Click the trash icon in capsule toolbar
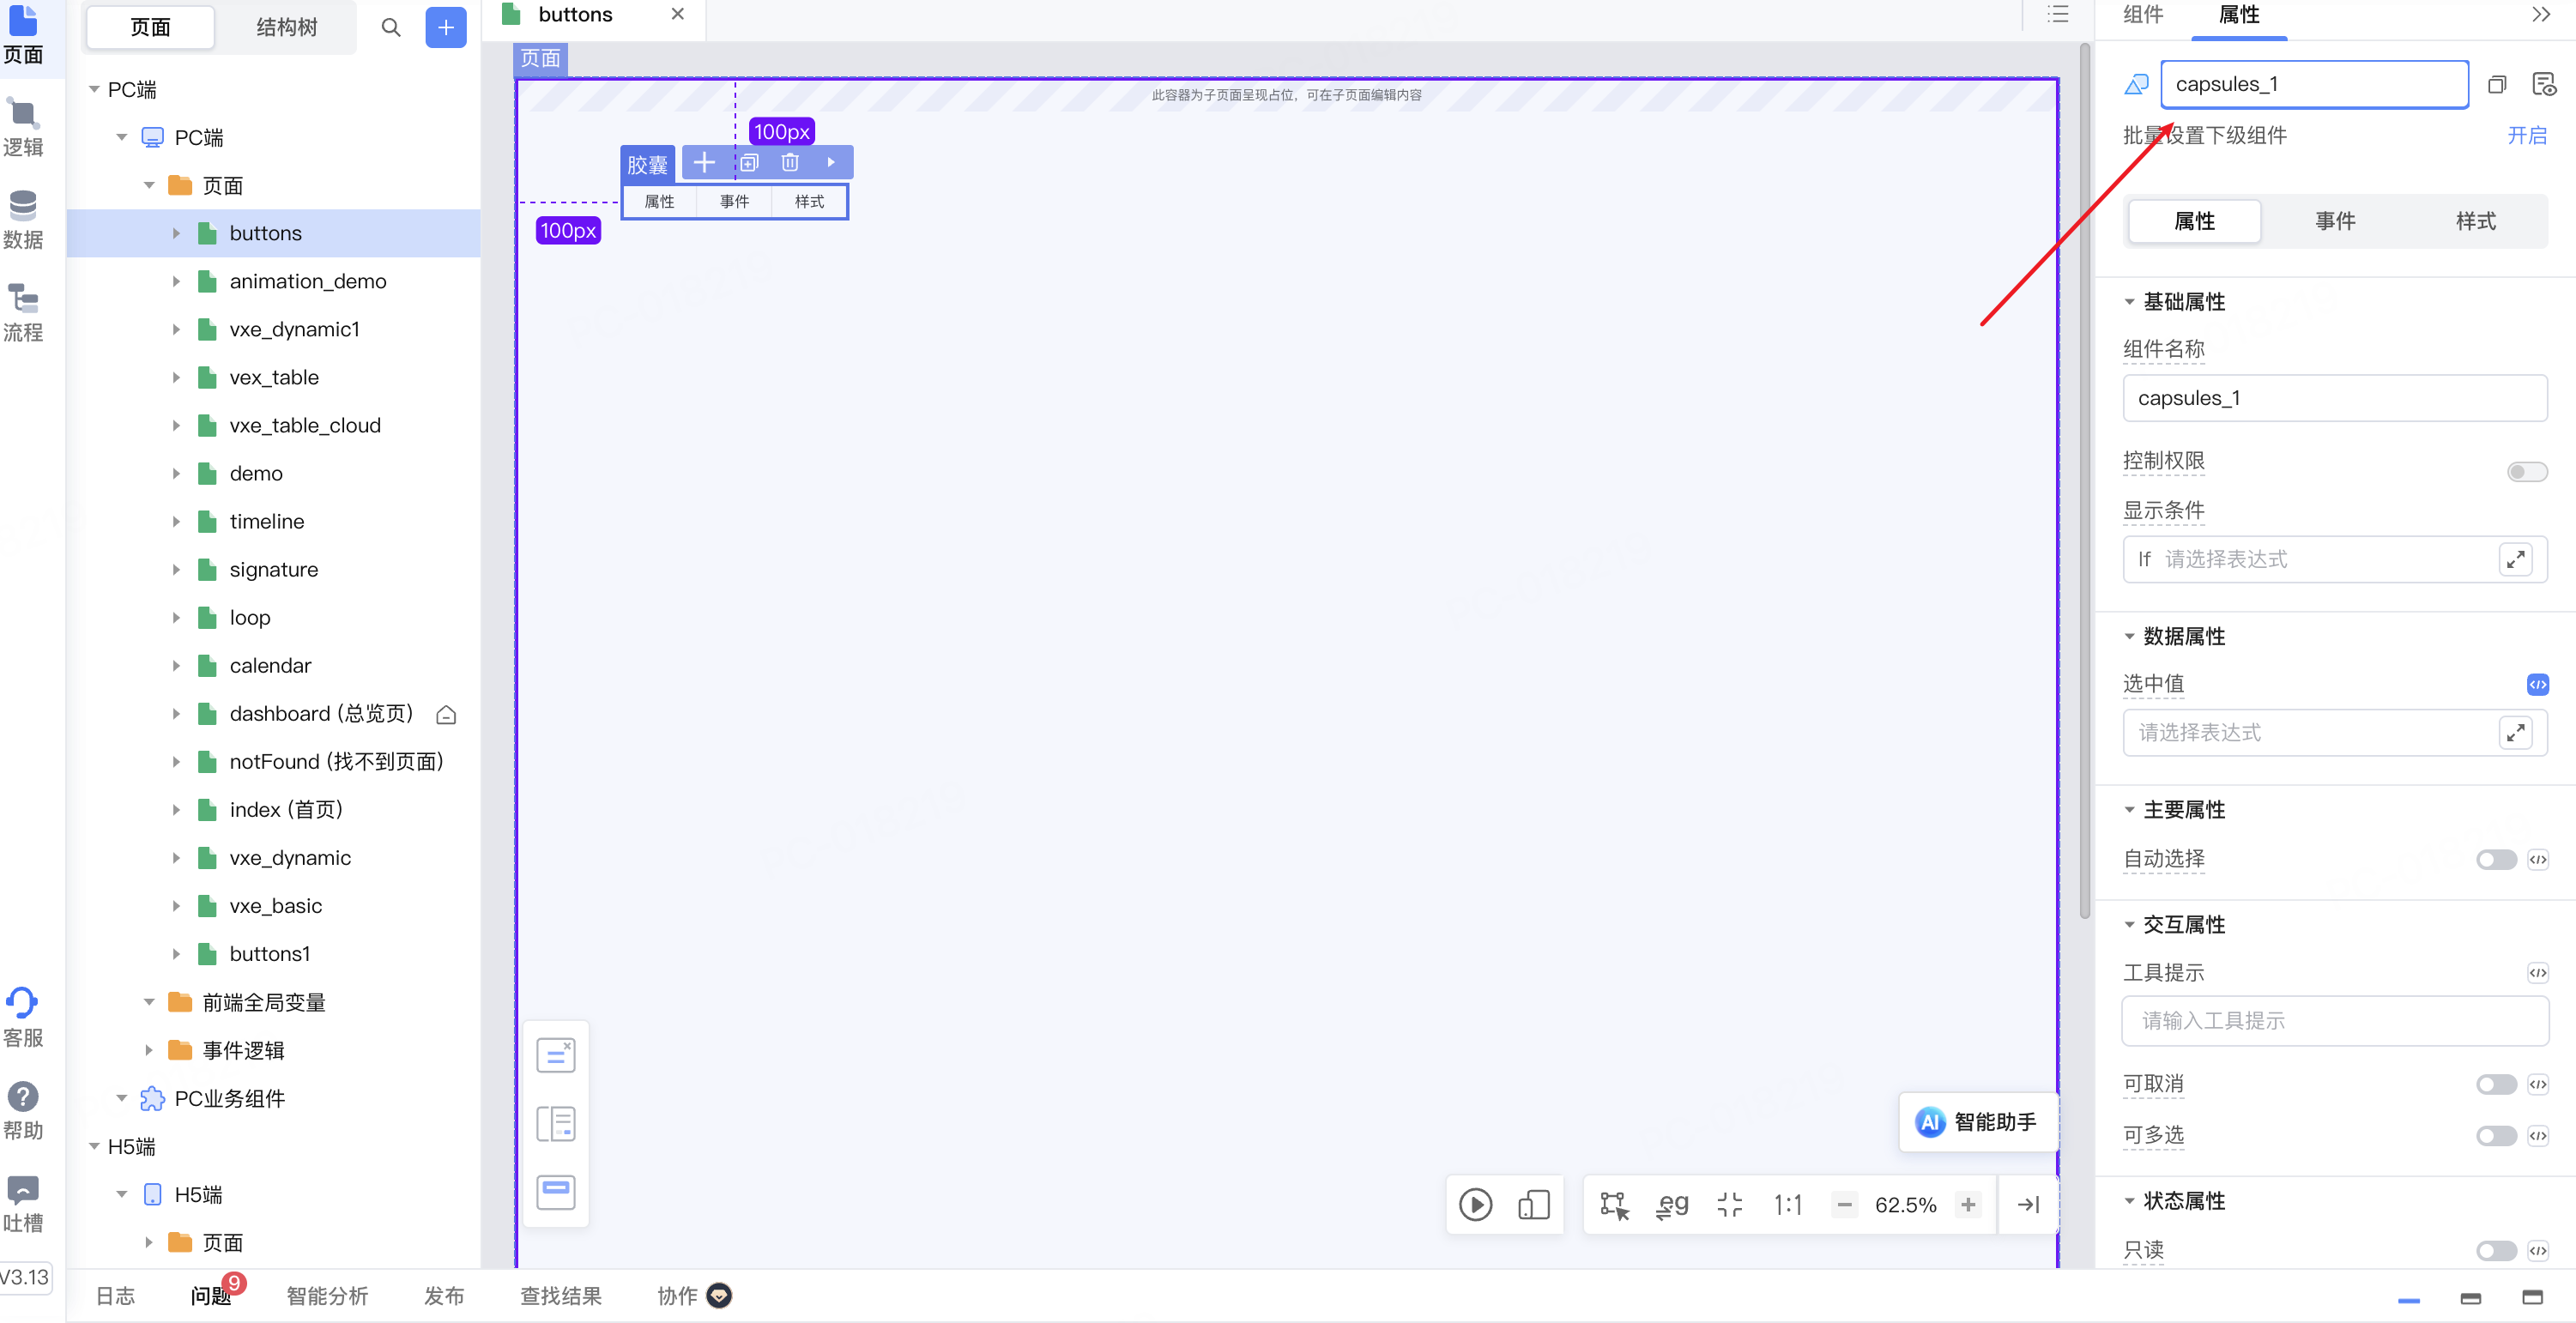2576x1323 pixels. point(790,162)
